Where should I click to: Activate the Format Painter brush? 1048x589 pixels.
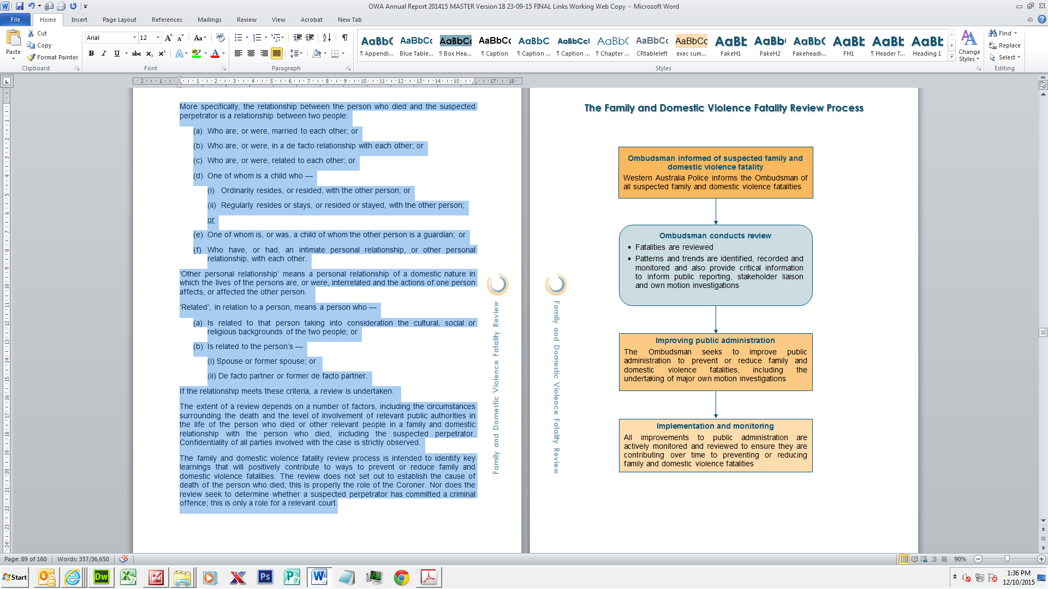(31, 57)
